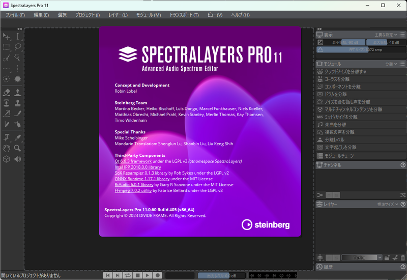Select the Move tool
Screen dimensions: 407x280
point(7,36)
